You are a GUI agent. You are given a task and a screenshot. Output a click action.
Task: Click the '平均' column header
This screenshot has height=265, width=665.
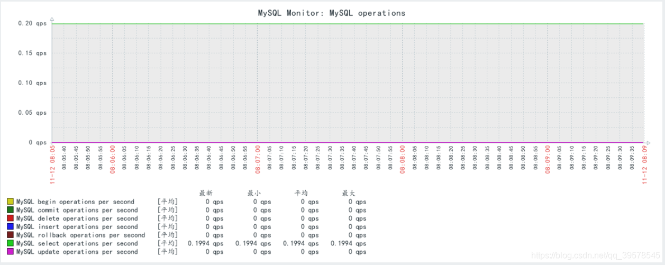[x=302, y=193]
